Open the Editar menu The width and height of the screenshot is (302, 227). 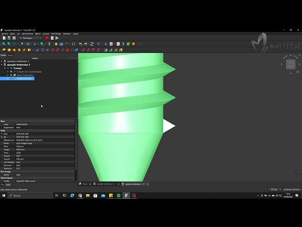(13, 34)
